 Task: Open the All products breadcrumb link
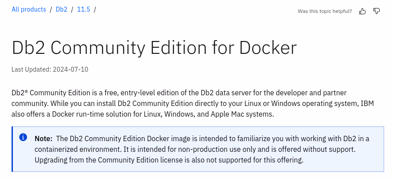tap(29, 9)
